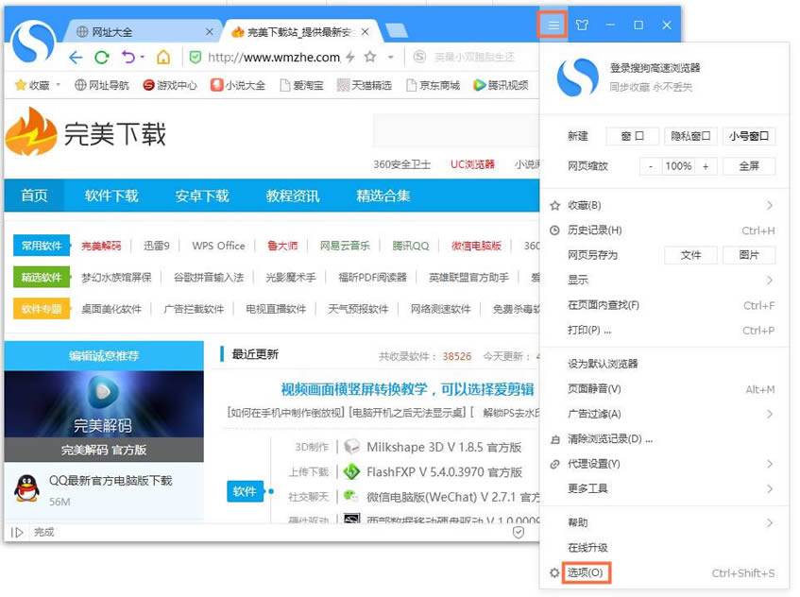
Task: Open 精选合集 navigation tab
Action: pos(383,196)
